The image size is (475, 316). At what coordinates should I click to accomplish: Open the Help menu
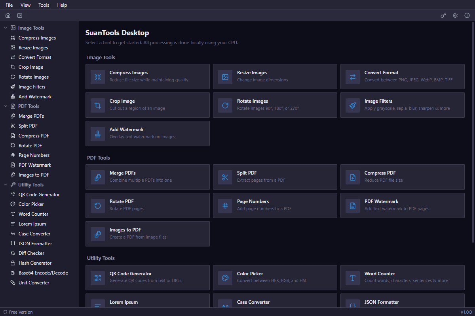coord(62,5)
